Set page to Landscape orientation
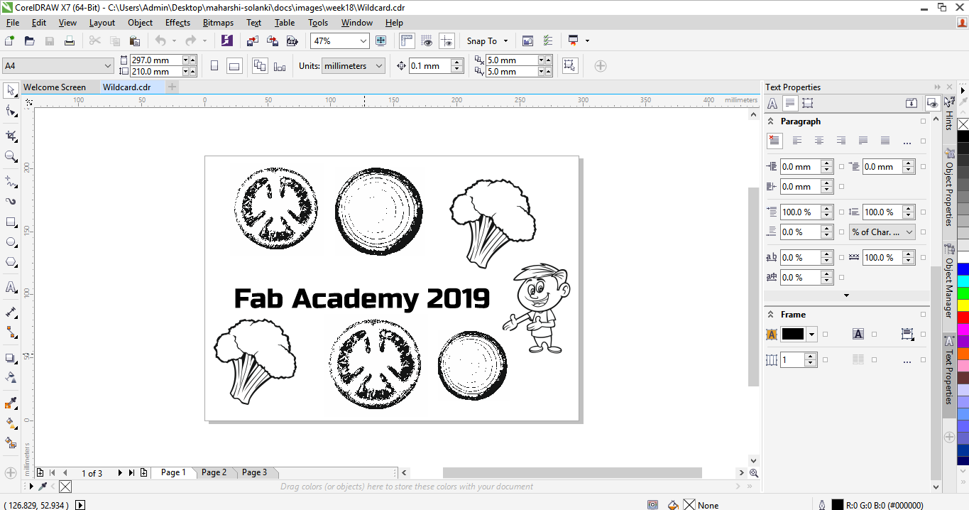This screenshot has width=969, height=510. coord(234,66)
